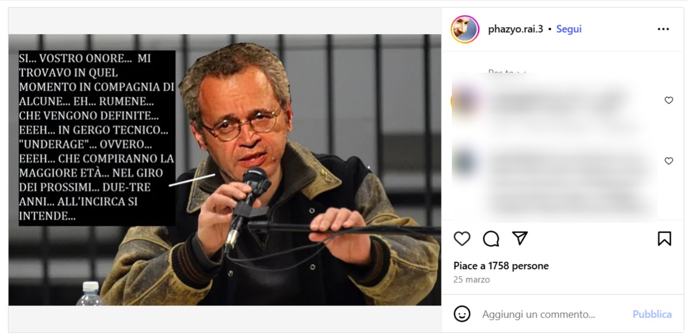The width and height of the screenshot is (689, 335).
Task: Follow the account via Segui
Action: pos(569,29)
